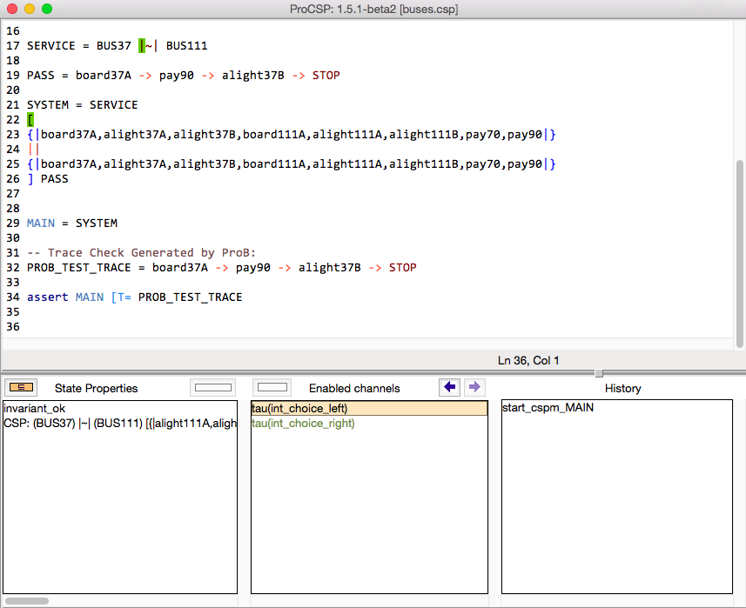Click the blank button right of State Properties
746x608 pixels.
click(x=212, y=387)
